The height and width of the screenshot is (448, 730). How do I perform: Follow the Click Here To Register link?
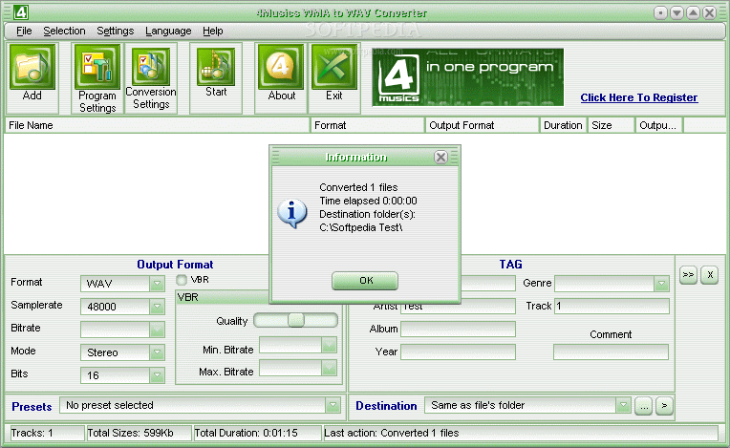pyautogui.click(x=638, y=97)
